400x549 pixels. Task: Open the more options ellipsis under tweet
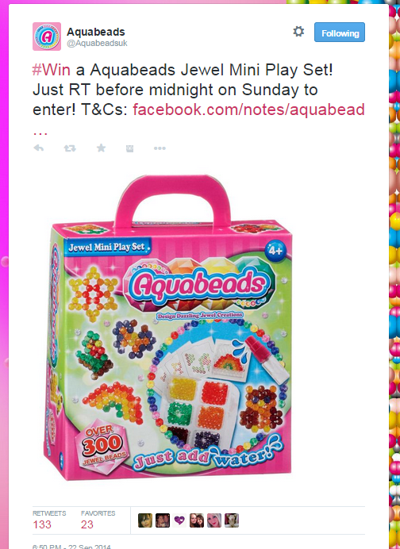tap(160, 148)
